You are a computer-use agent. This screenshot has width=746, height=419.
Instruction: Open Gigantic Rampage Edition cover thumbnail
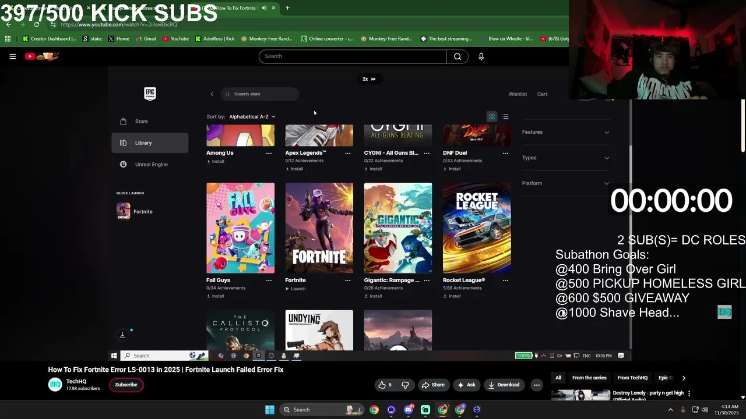(x=398, y=228)
